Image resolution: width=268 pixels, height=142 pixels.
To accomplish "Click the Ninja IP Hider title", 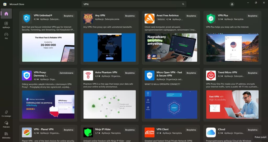I will pos(103,129).
